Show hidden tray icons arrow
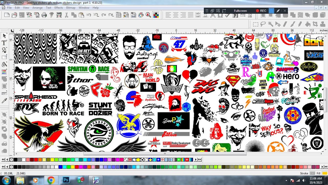The width and height of the screenshot is (328, 185). 286,180
